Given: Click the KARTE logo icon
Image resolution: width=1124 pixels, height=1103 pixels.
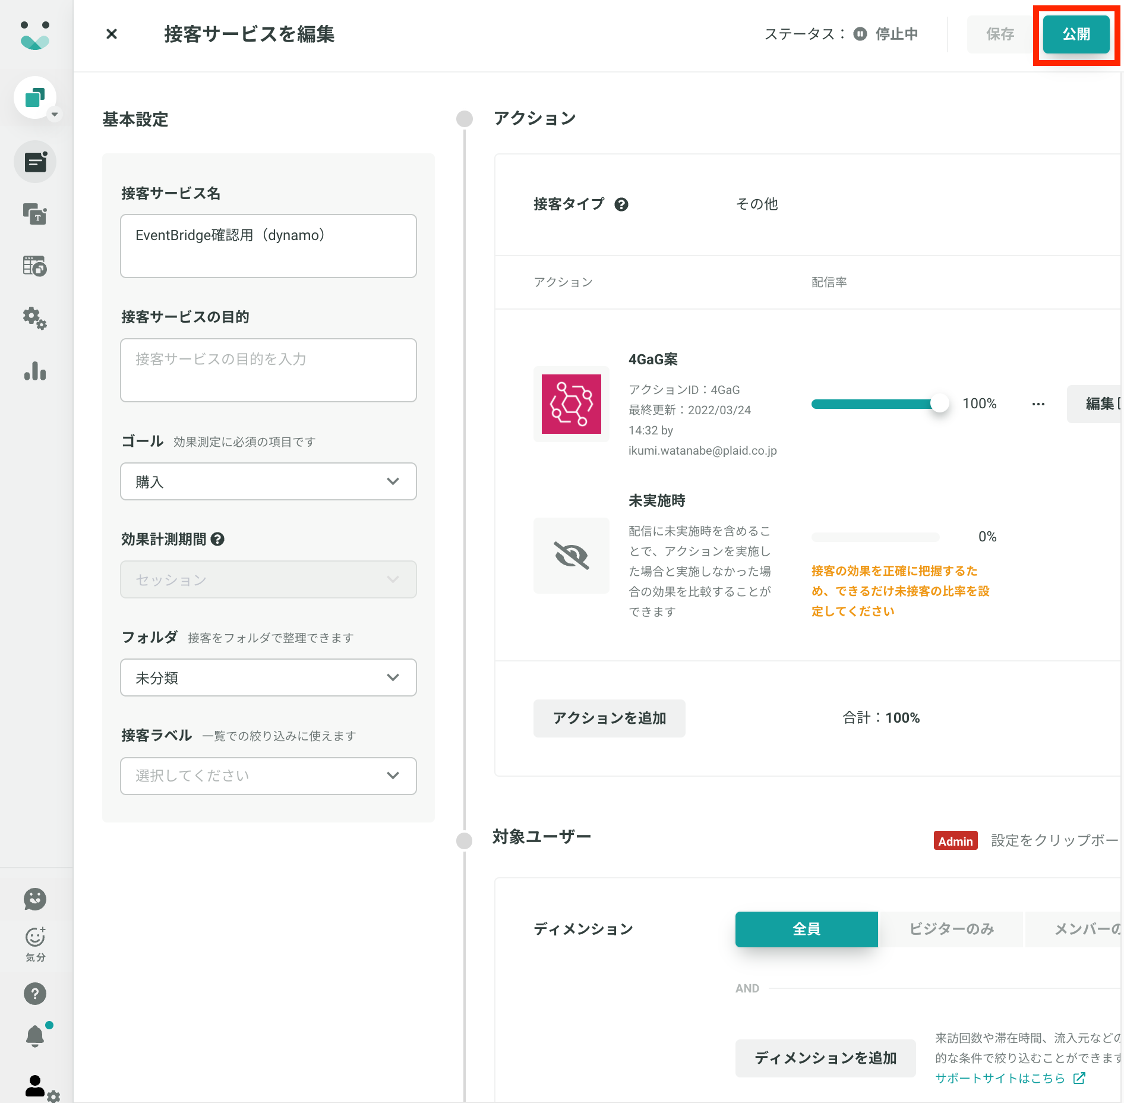Looking at the screenshot, I should (35, 36).
